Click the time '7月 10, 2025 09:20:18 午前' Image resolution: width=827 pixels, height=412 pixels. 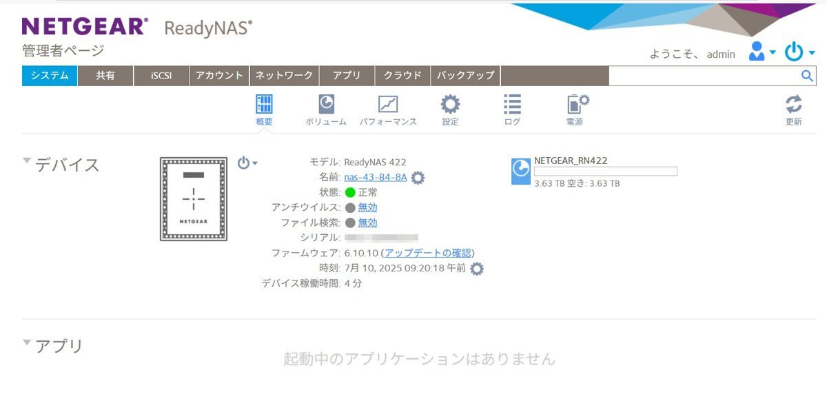(405, 268)
